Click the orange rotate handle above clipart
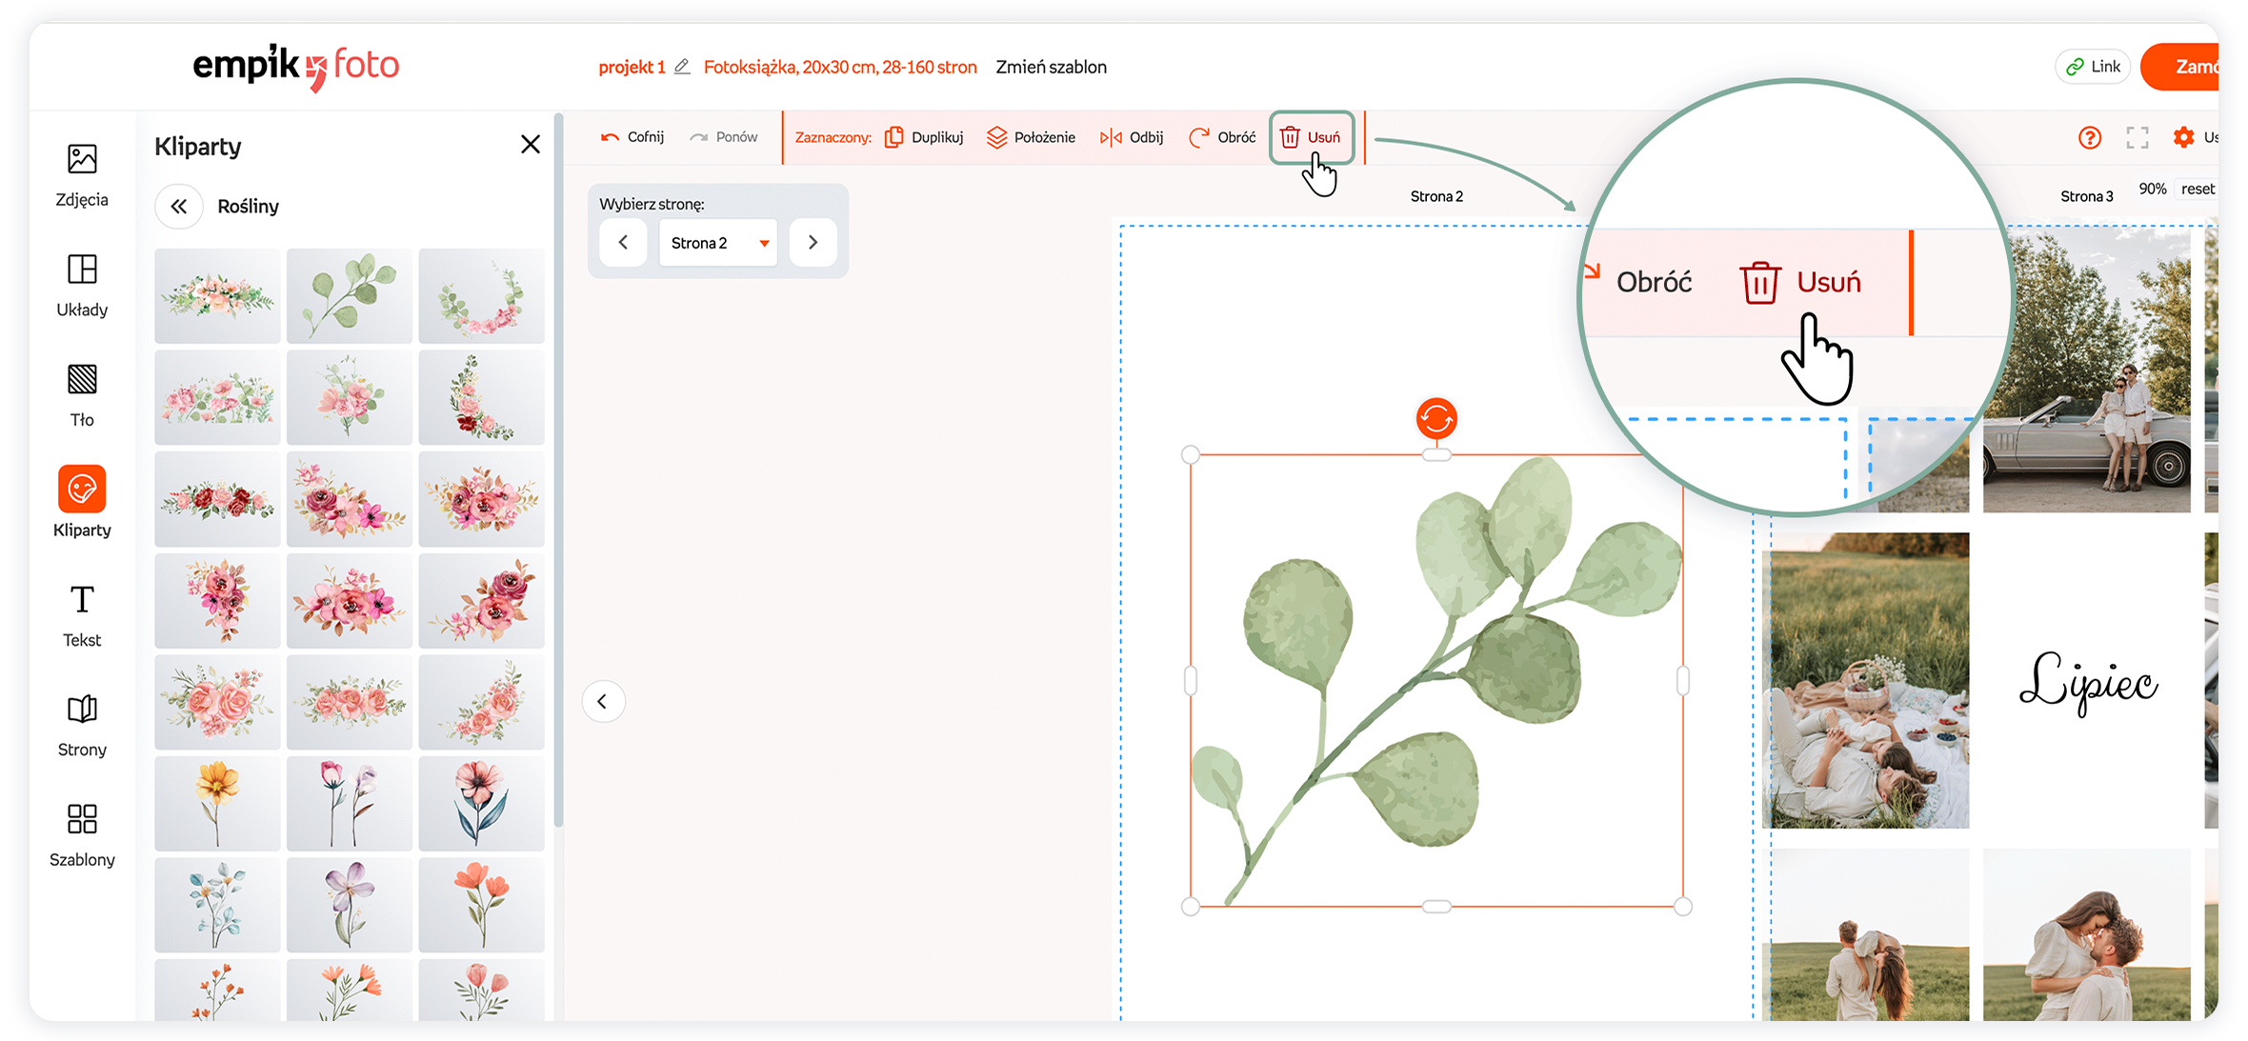The image size is (2248, 1041). pyautogui.click(x=1435, y=418)
